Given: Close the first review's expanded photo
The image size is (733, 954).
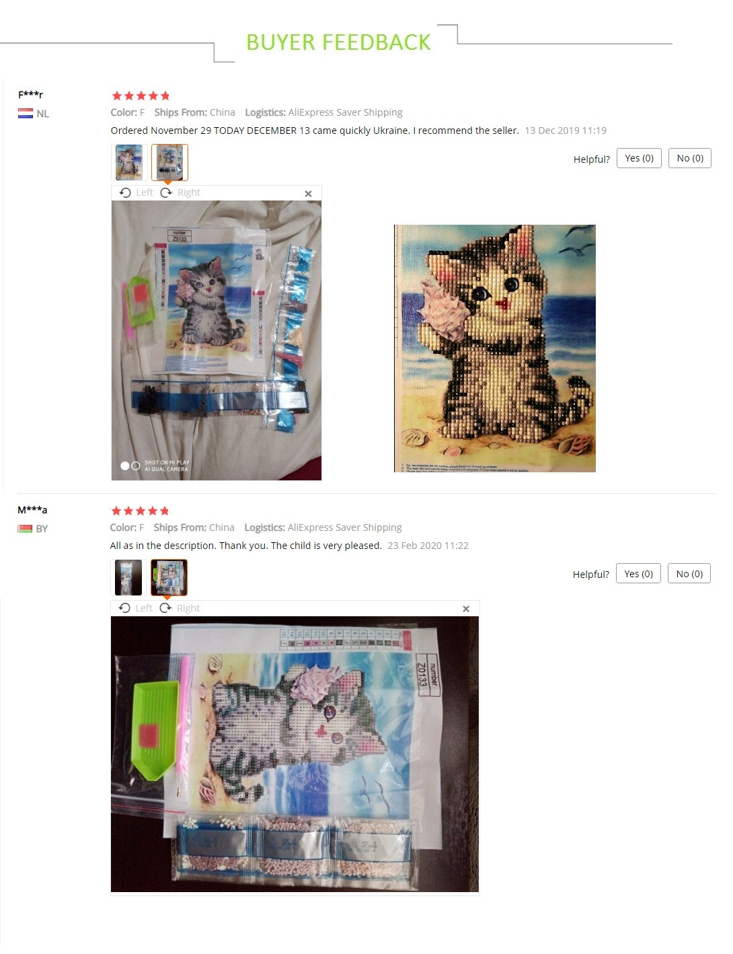Looking at the screenshot, I should click(308, 194).
